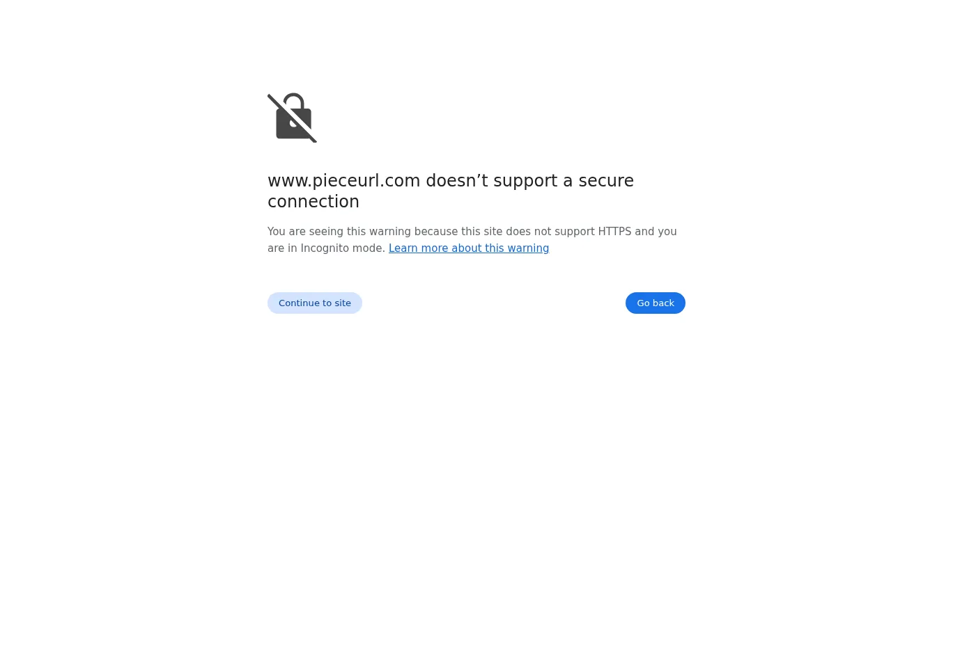Open the Learn more about this warning link
The height and width of the screenshot is (661, 953).
pyautogui.click(x=469, y=248)
